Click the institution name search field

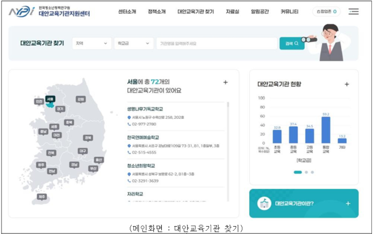point(217,43)
